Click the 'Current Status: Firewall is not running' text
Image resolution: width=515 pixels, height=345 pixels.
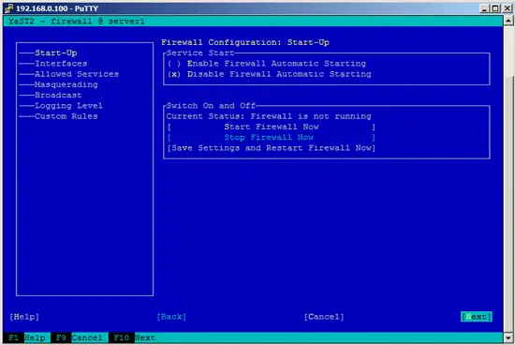(269, 116)
